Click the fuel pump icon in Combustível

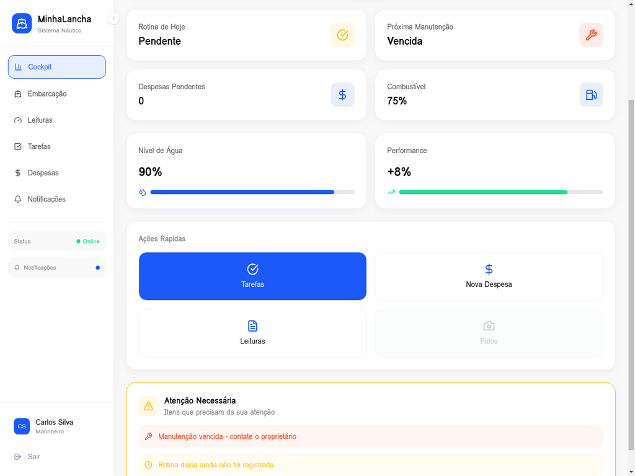click(591, 95)
